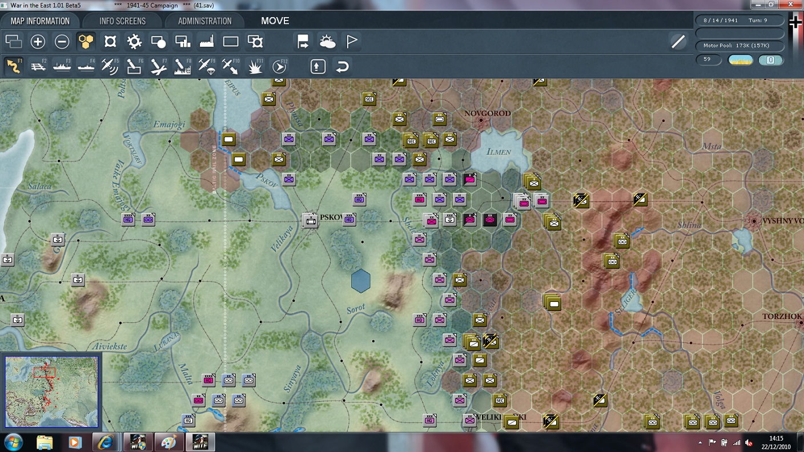
Task: Select the F9 air transport parachute icon
Action: pos(206,66)
